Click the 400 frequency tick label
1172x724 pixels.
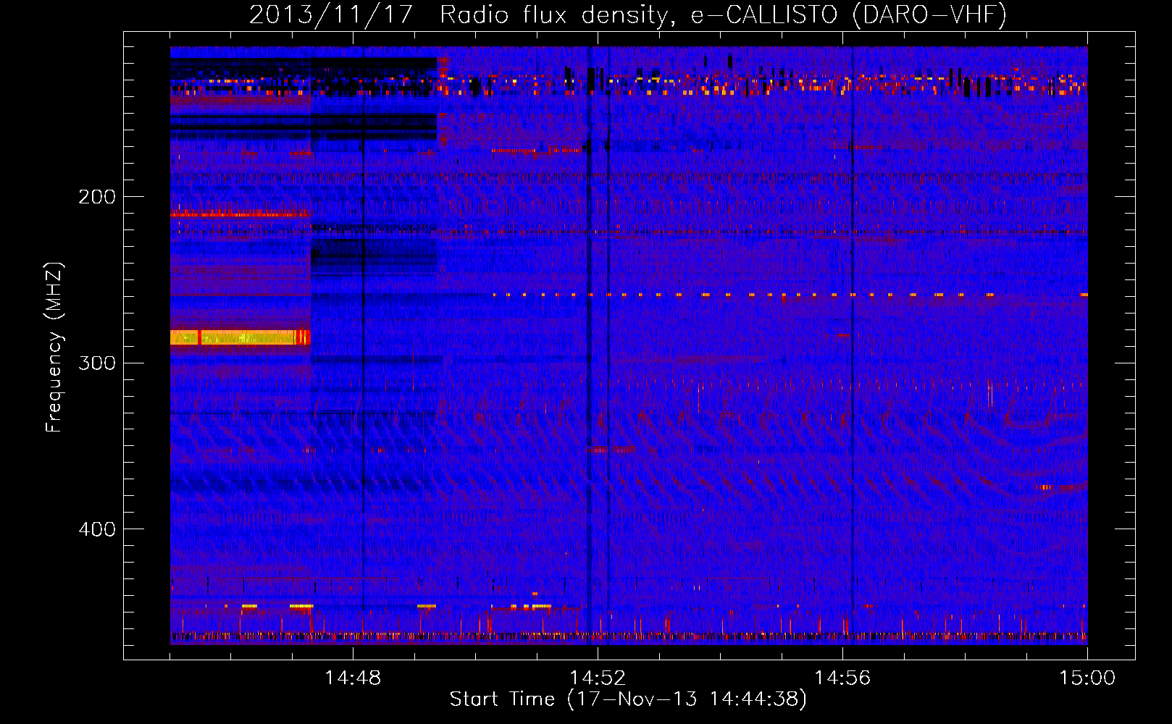(x=97, y=529)
